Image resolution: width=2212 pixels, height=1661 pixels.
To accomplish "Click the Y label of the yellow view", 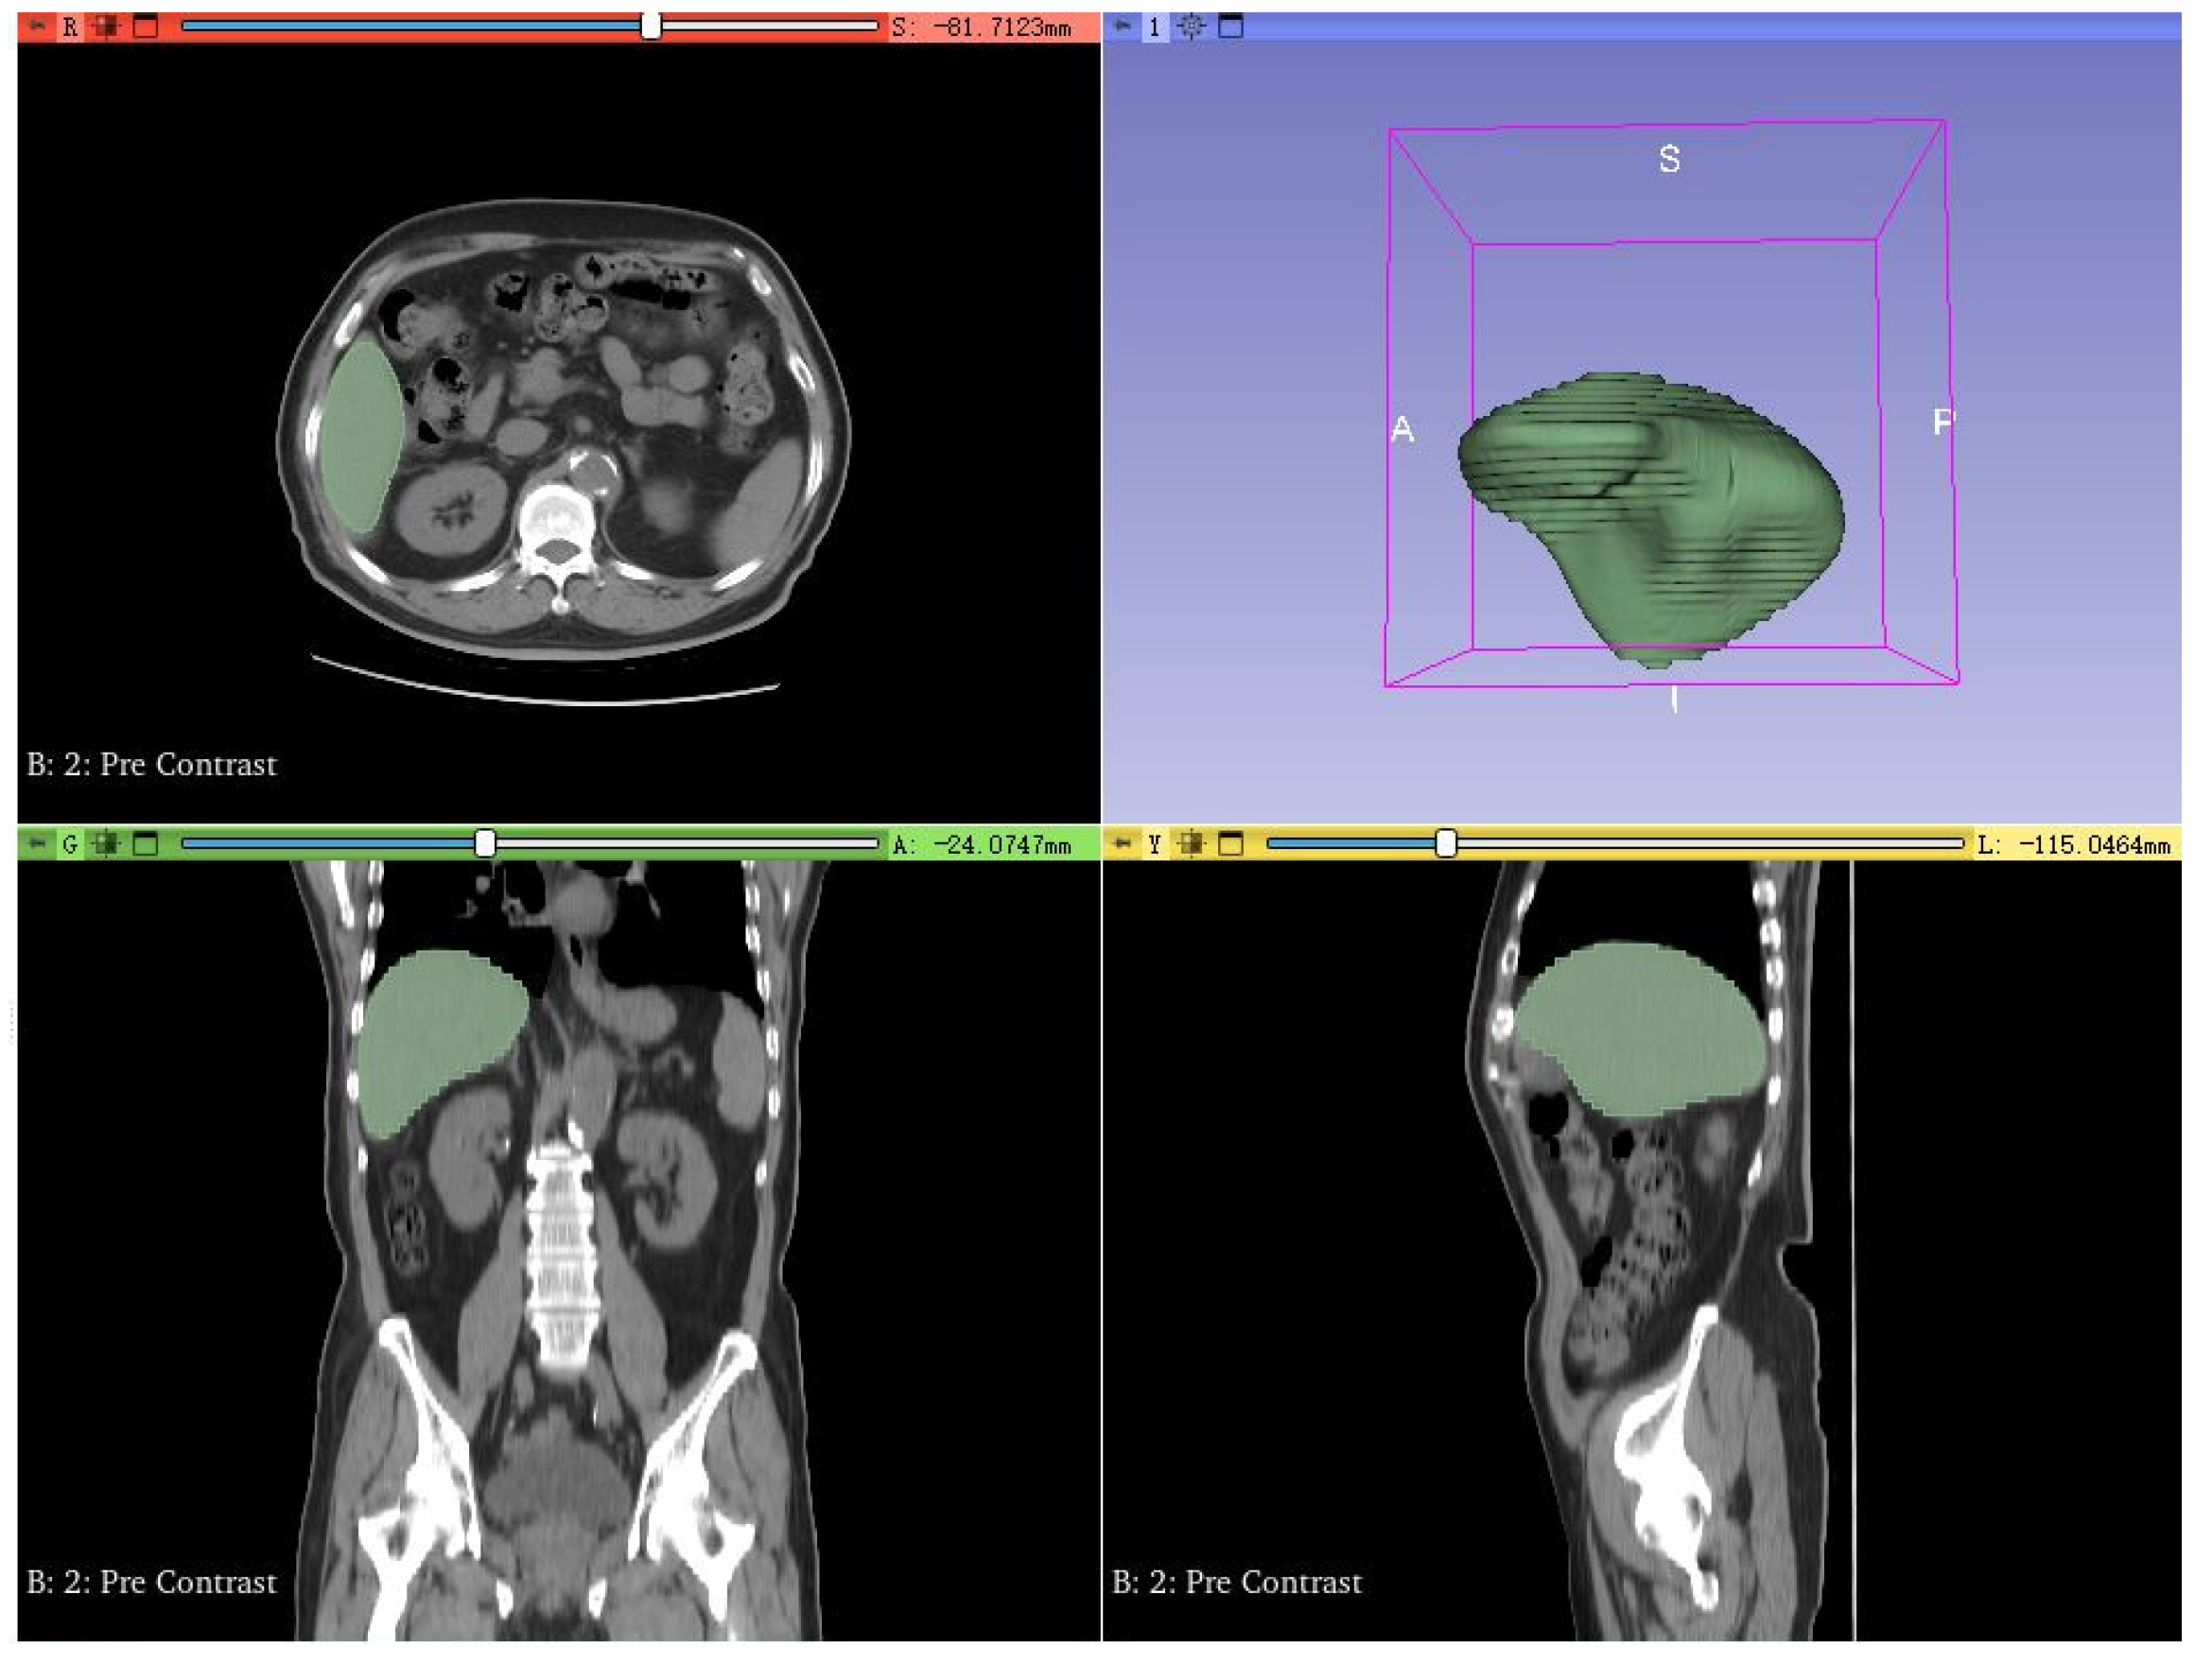I will [x=1155, y=844].
